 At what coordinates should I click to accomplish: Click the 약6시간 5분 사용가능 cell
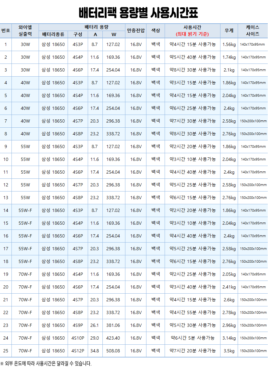192,338
